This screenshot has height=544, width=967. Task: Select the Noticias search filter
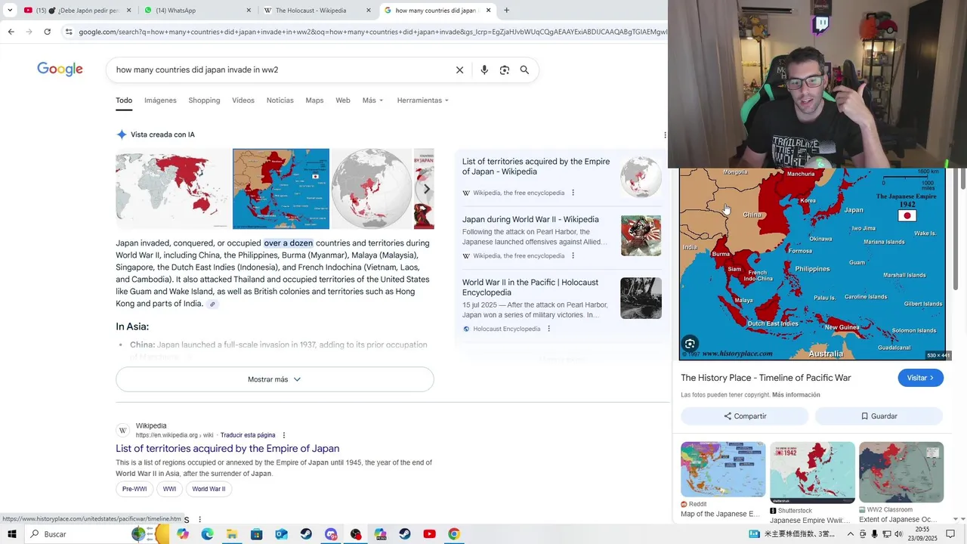(280, 100)
